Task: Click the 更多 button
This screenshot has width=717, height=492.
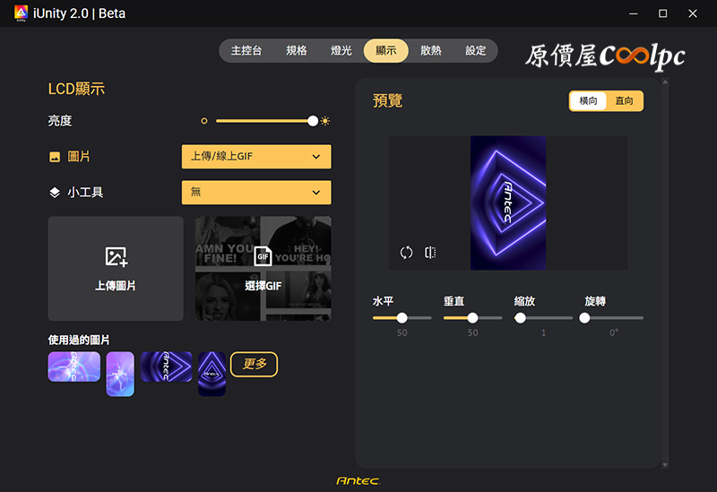Action: point(254,365)
